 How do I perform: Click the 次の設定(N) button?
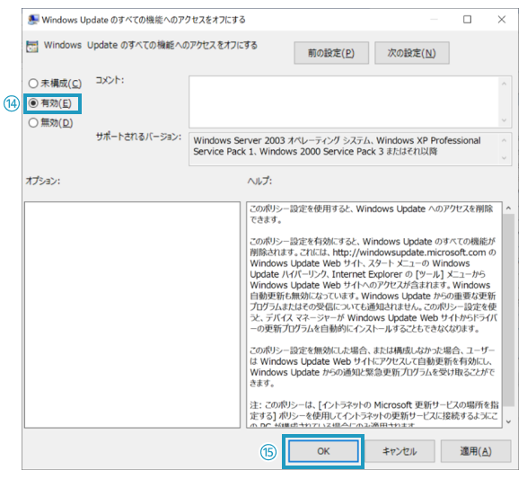411,53
